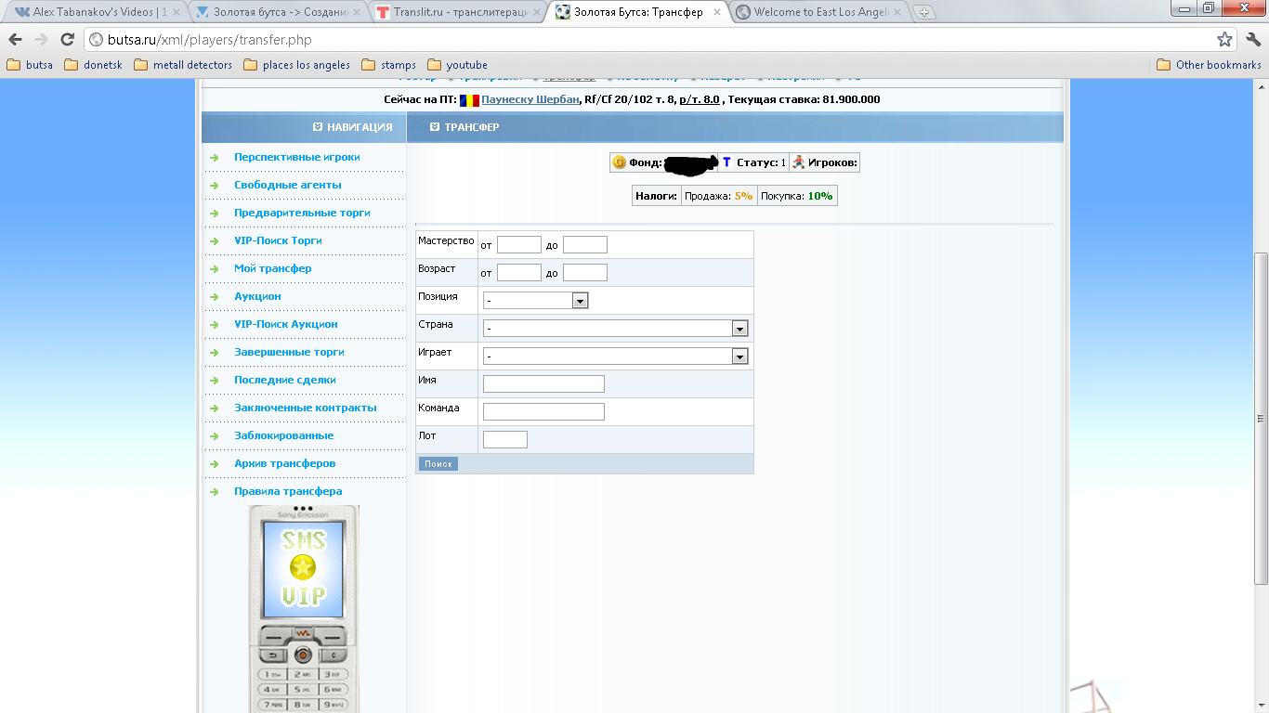Click the browser reload icon

click(67, 40)
